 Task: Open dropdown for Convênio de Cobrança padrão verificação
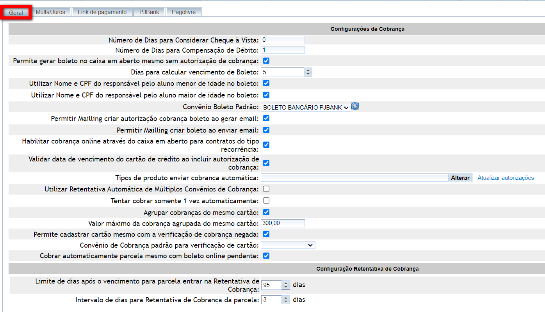point(288,245)
